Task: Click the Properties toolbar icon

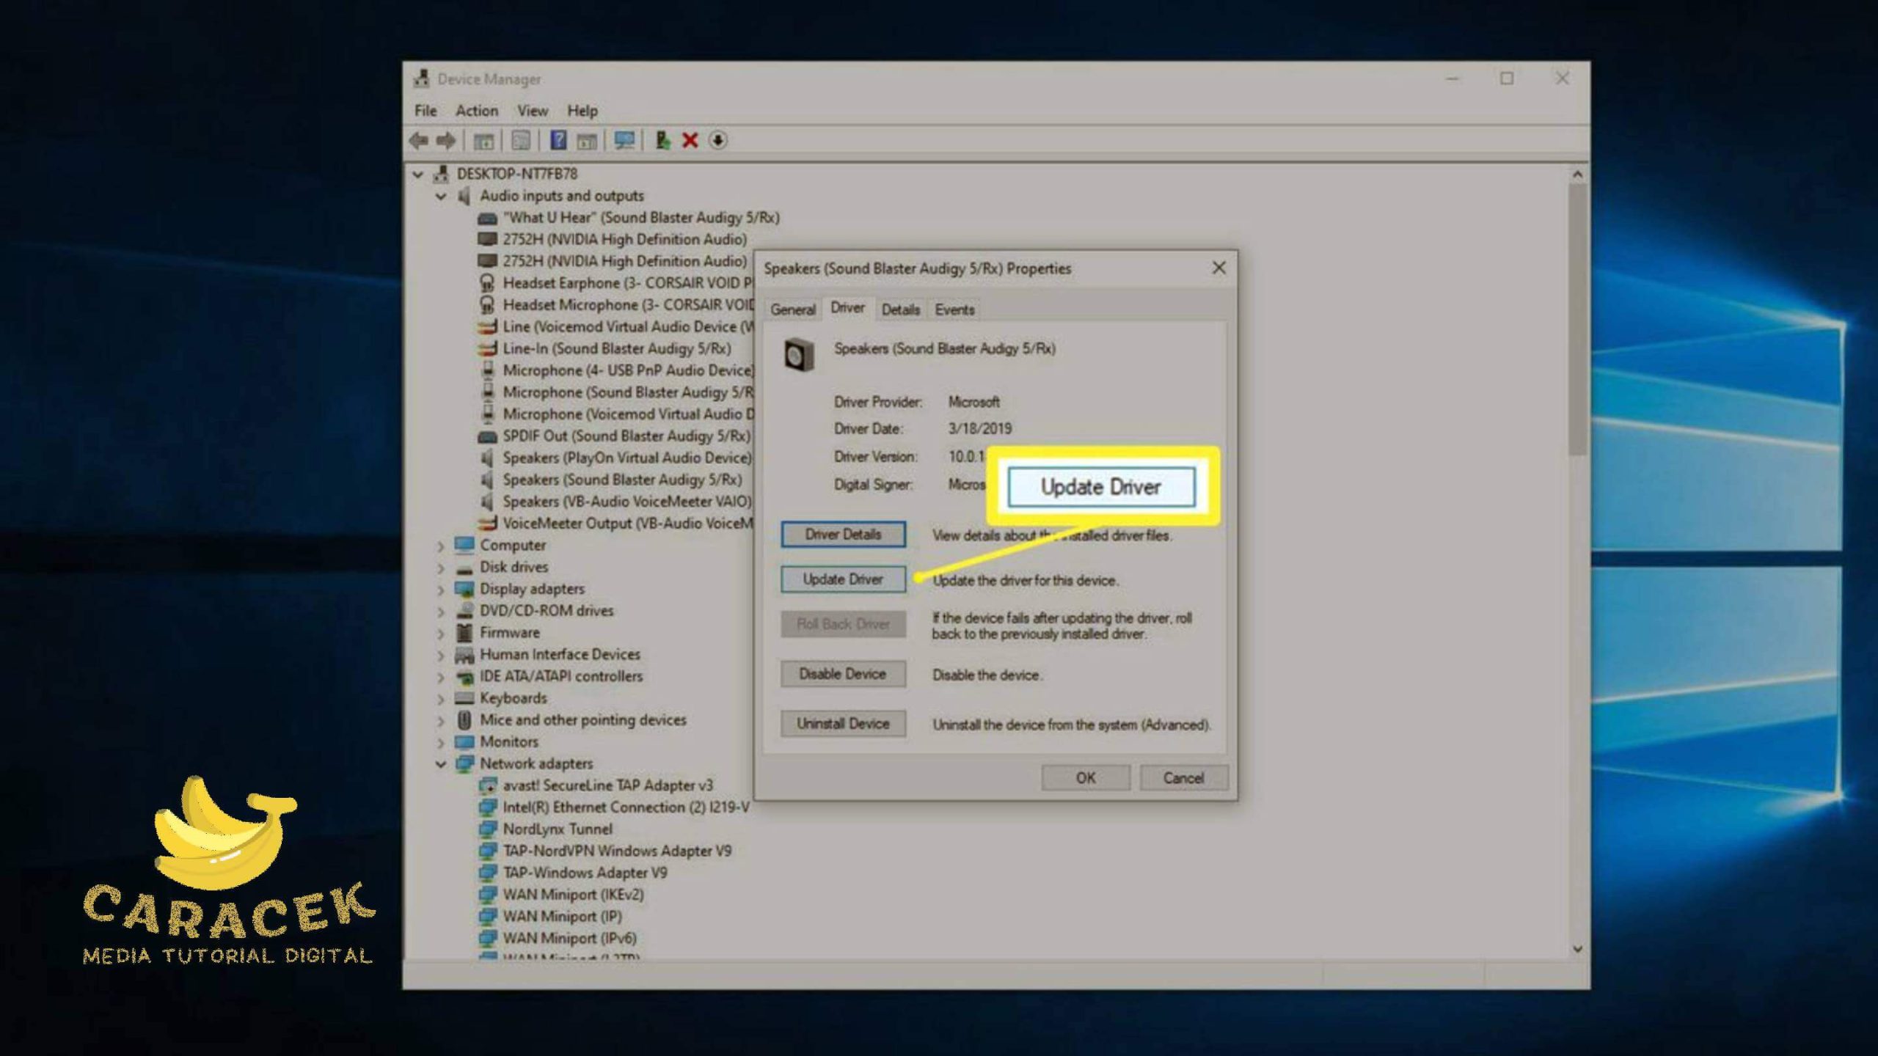Action: [521, 140]
